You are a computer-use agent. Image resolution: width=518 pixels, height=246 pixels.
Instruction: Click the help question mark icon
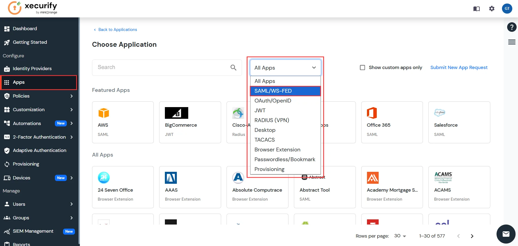click(x=512, y=27)
